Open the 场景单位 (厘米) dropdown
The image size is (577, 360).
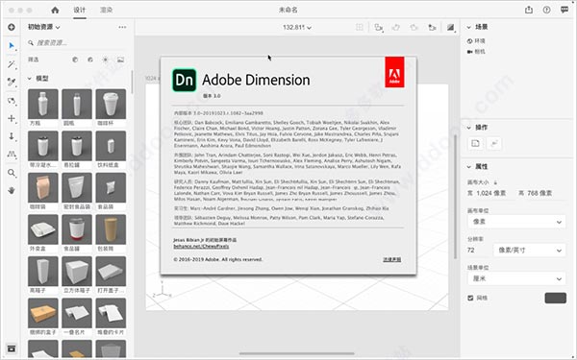point(516,278)
